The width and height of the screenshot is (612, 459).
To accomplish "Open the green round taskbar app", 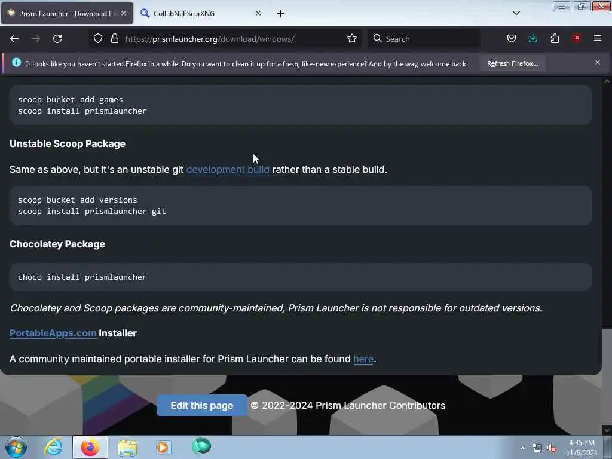I will pyautogui.click(x=201, y=446).
